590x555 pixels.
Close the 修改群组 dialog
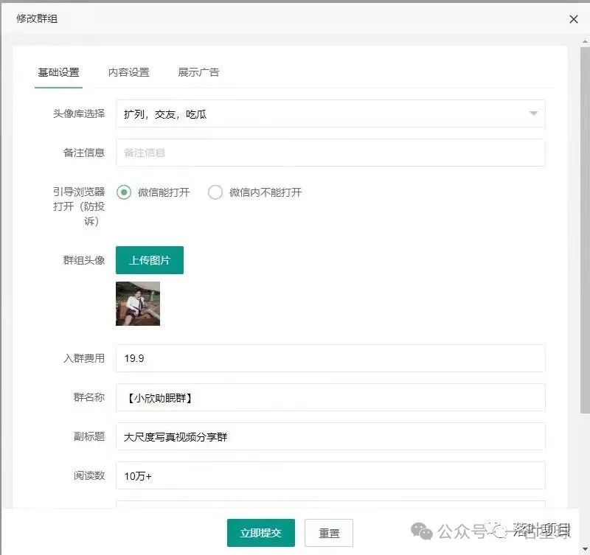click(x=574, y=19)
